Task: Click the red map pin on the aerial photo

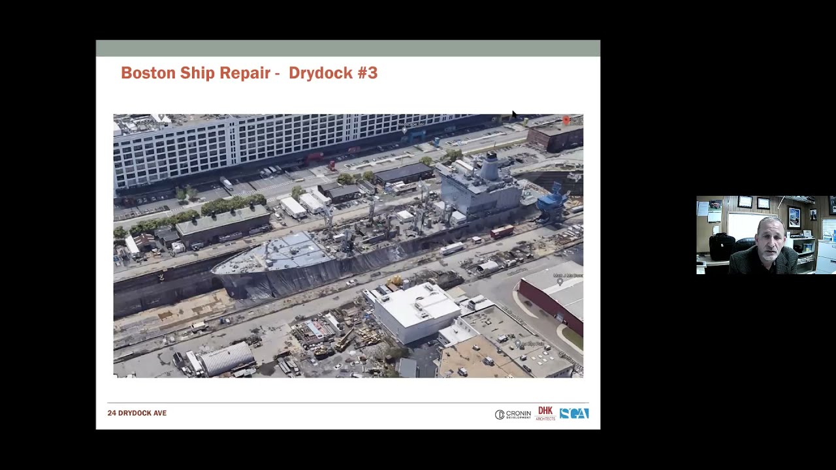Action: point(566,120)
